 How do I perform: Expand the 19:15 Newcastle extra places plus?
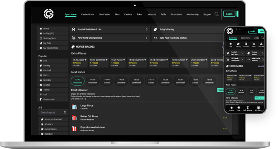coord(167,60)
